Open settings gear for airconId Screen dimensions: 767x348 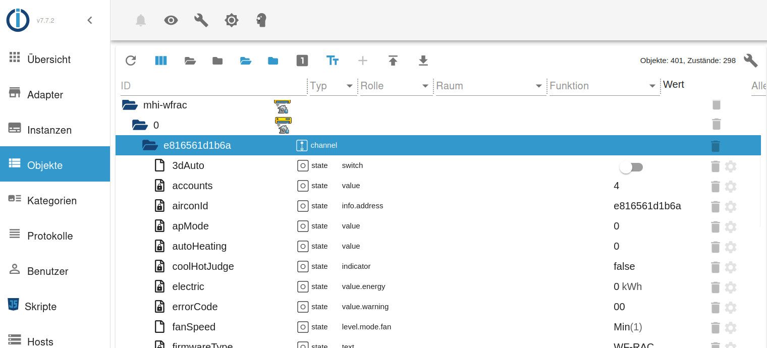coord(731,207)
